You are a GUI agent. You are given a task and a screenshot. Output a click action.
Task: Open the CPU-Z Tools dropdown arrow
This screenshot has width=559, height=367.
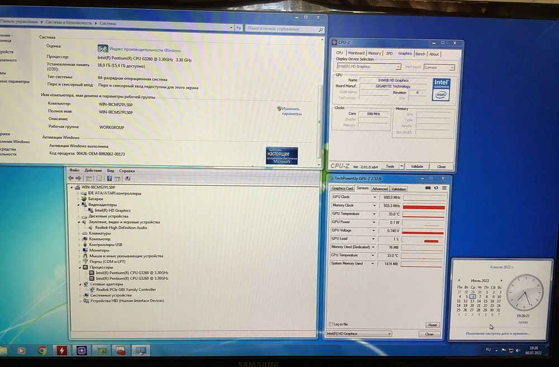(401, 166)
